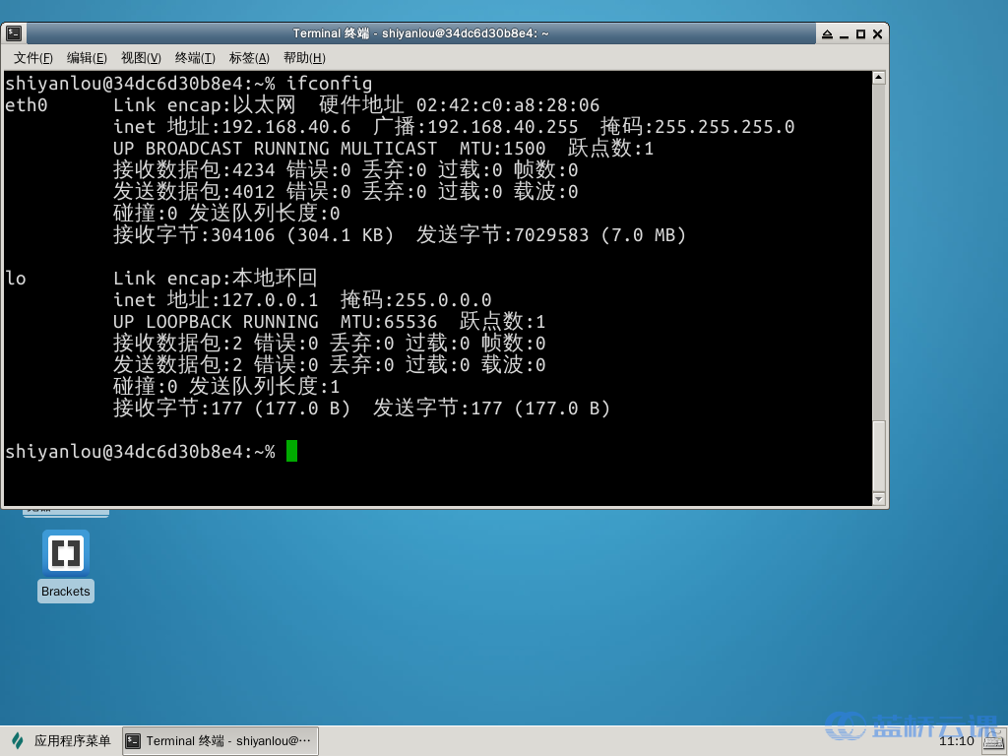Click the scrollbar up arrow
The width and height of the screenshot is (1008, 756).
(x=879, y=76)
